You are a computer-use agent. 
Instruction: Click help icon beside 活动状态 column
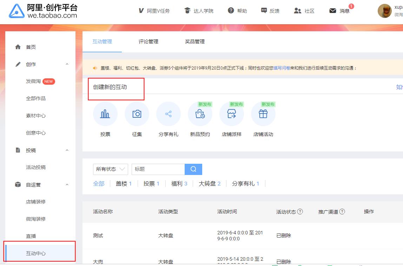tap(300, 212)
